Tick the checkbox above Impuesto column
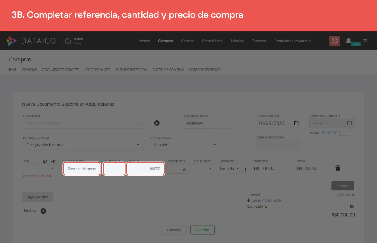 [245, 161]
